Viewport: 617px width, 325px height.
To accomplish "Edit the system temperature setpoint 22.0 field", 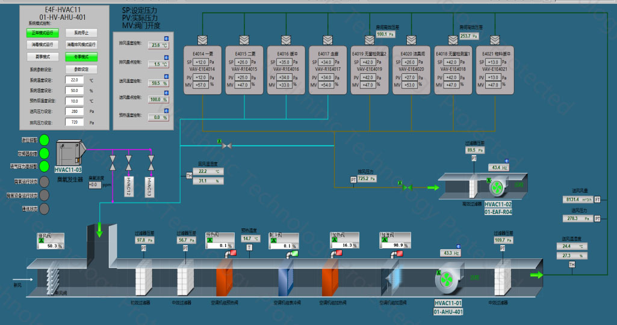I will tap(75, 80).
